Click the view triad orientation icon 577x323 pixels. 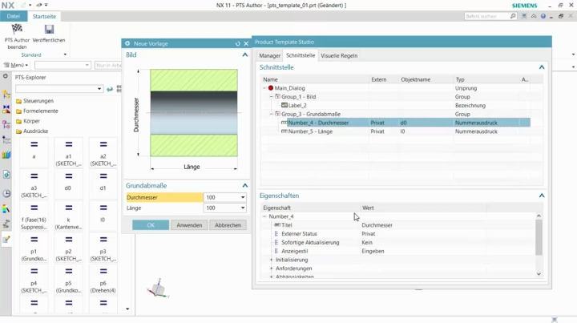click(159, 289)
